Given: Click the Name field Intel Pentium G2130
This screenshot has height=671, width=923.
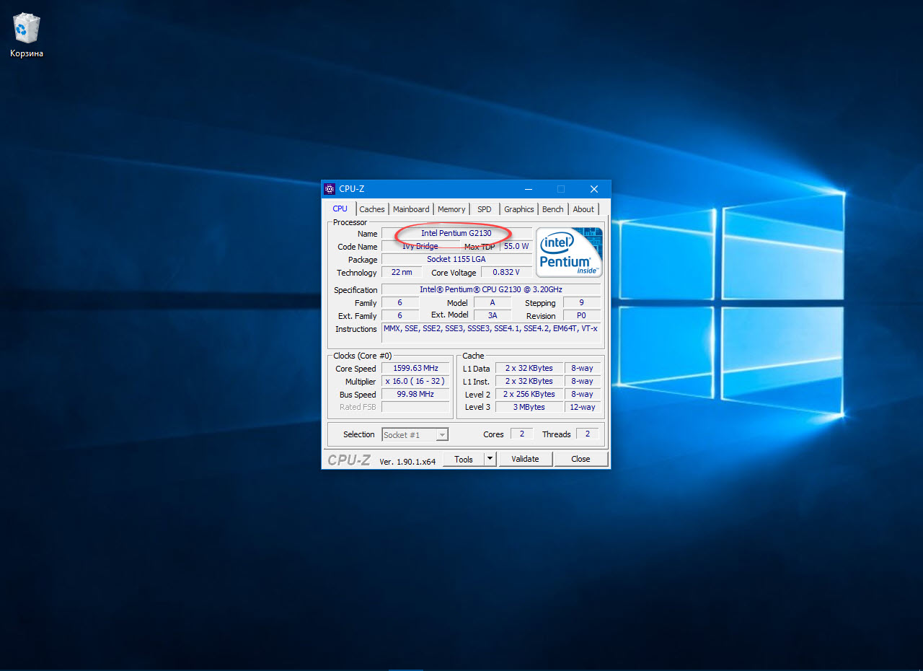Looking at the screenshot, I should 456,233.
